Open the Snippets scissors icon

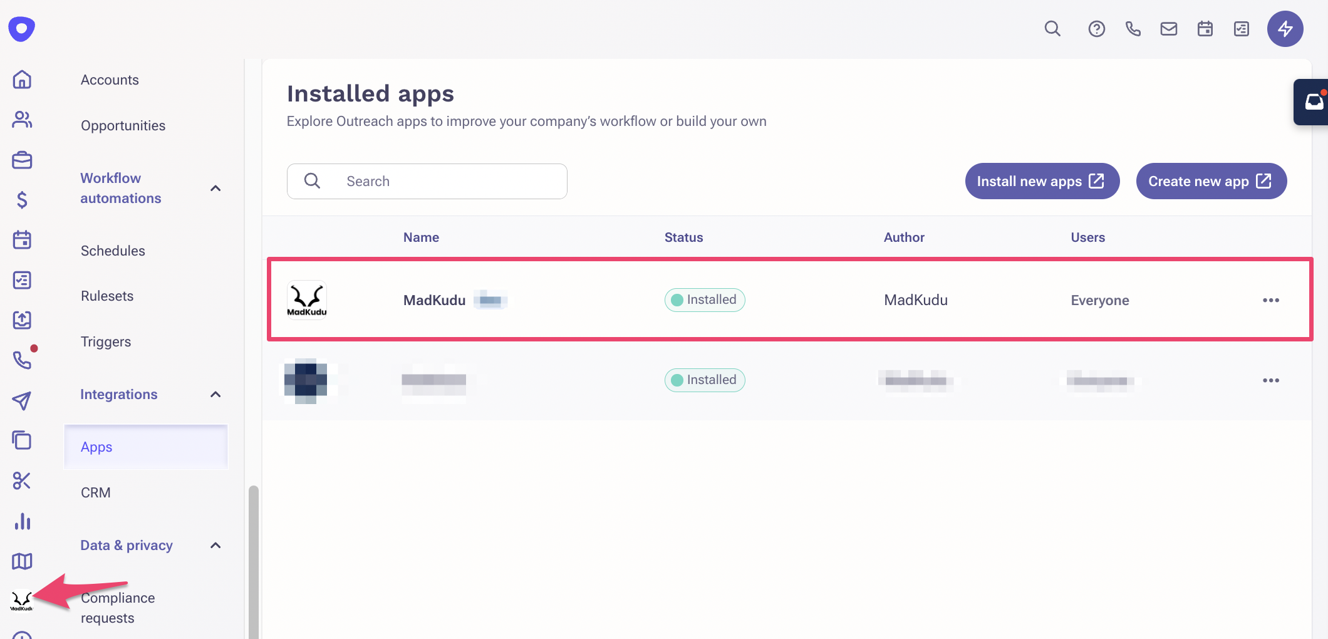[22, 481]
